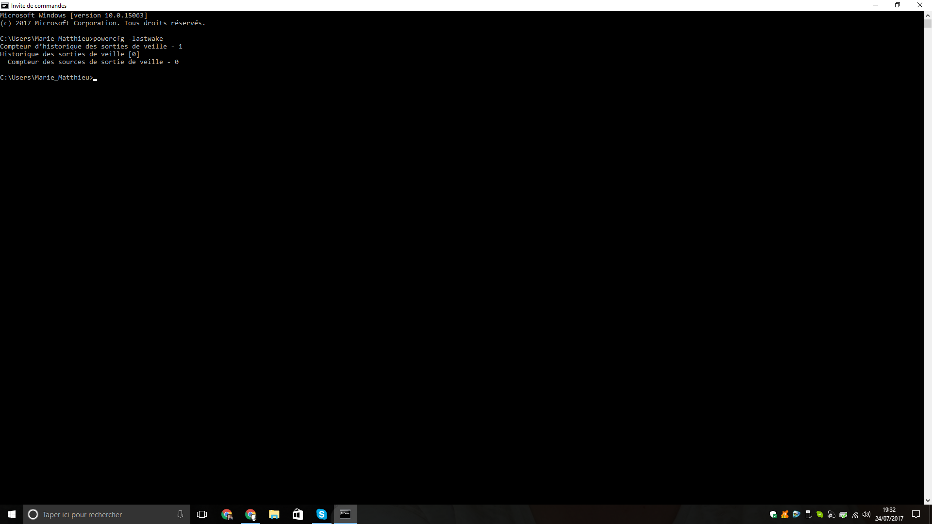Click the green Skype status tray icon

(820, 514)
